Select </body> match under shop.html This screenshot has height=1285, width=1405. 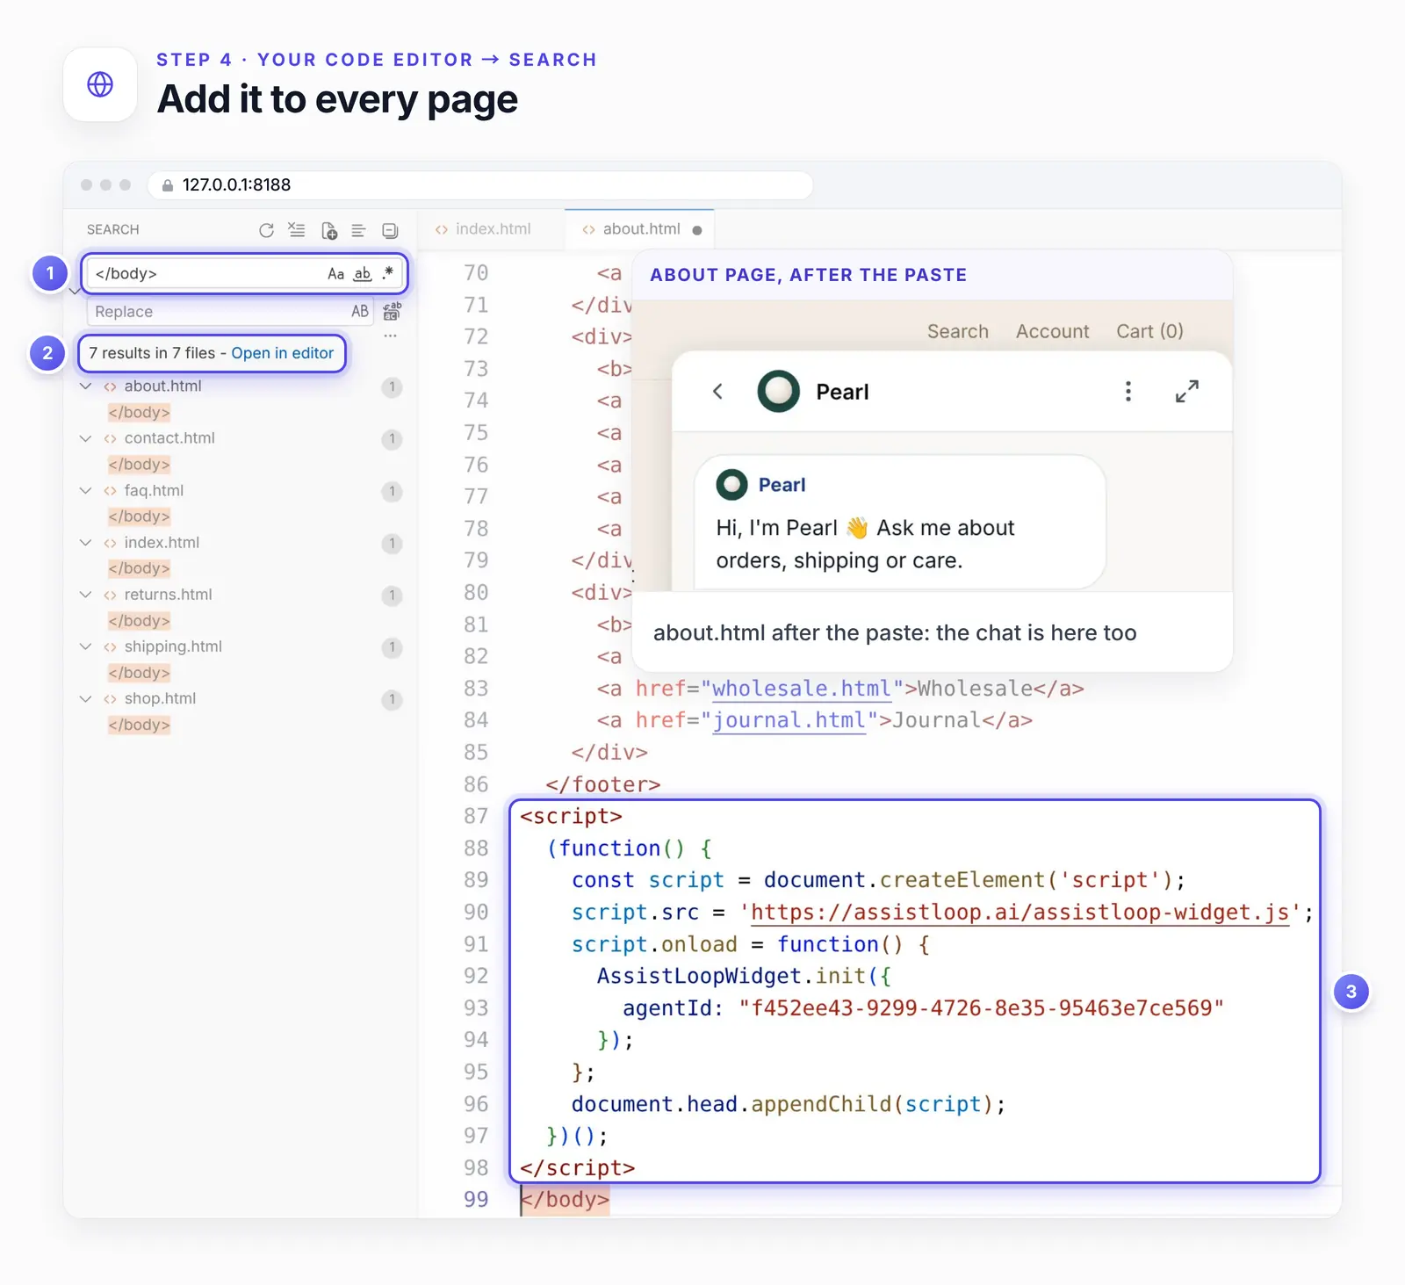pyautogui.click(x=139, y=725)
